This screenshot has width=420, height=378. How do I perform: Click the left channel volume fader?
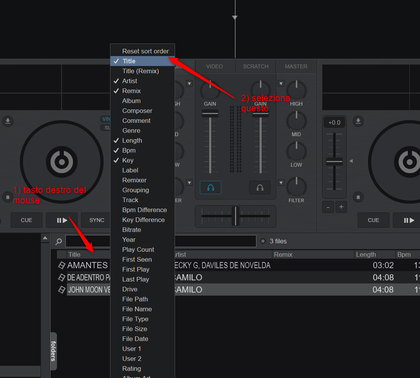(210, 114)
